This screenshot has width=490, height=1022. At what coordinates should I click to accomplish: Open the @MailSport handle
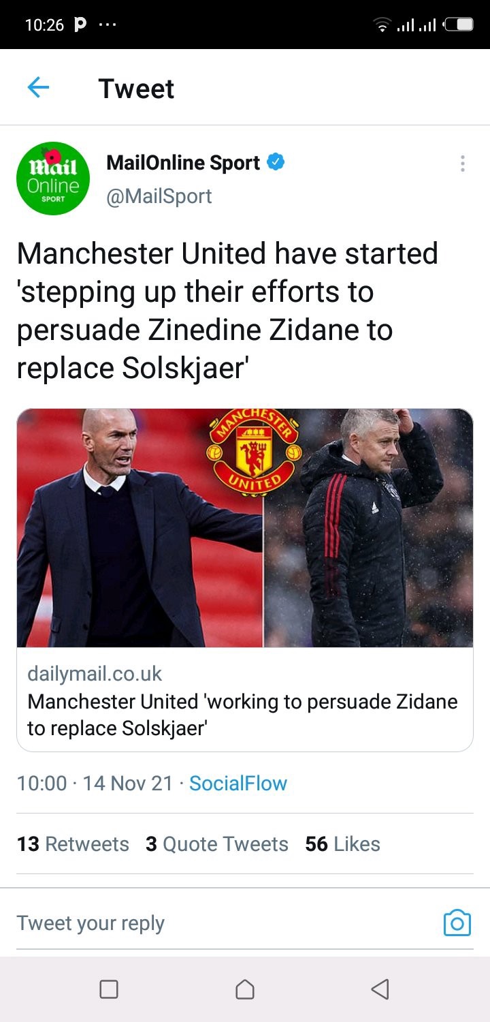[159, 196]
